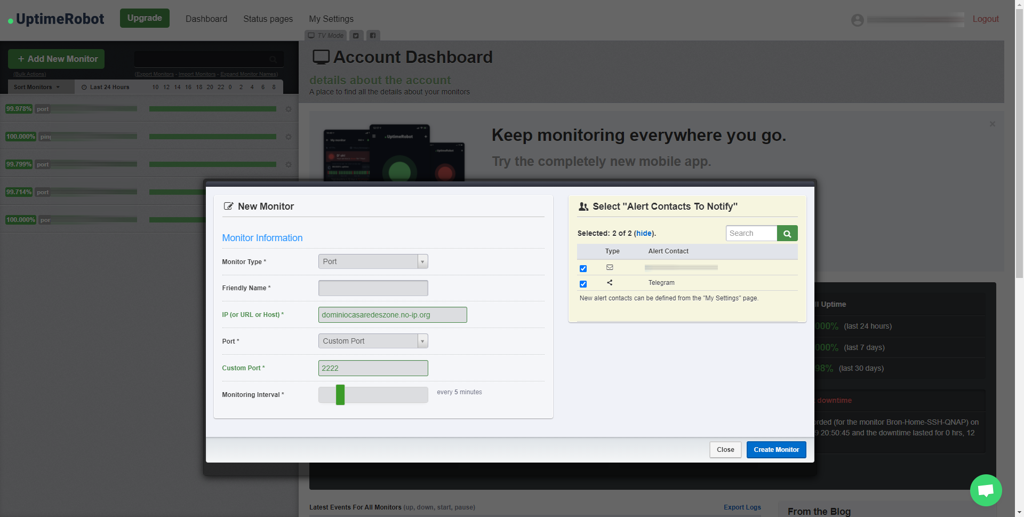Dismiss the mobile app banner with X
The width and height of the screenshot is (1024, 517).
pyautogui.click(x=993, y=124)
